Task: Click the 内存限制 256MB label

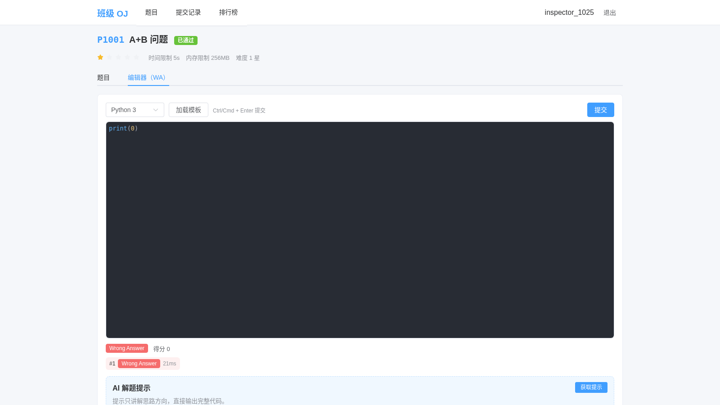Action: [207, 58]
